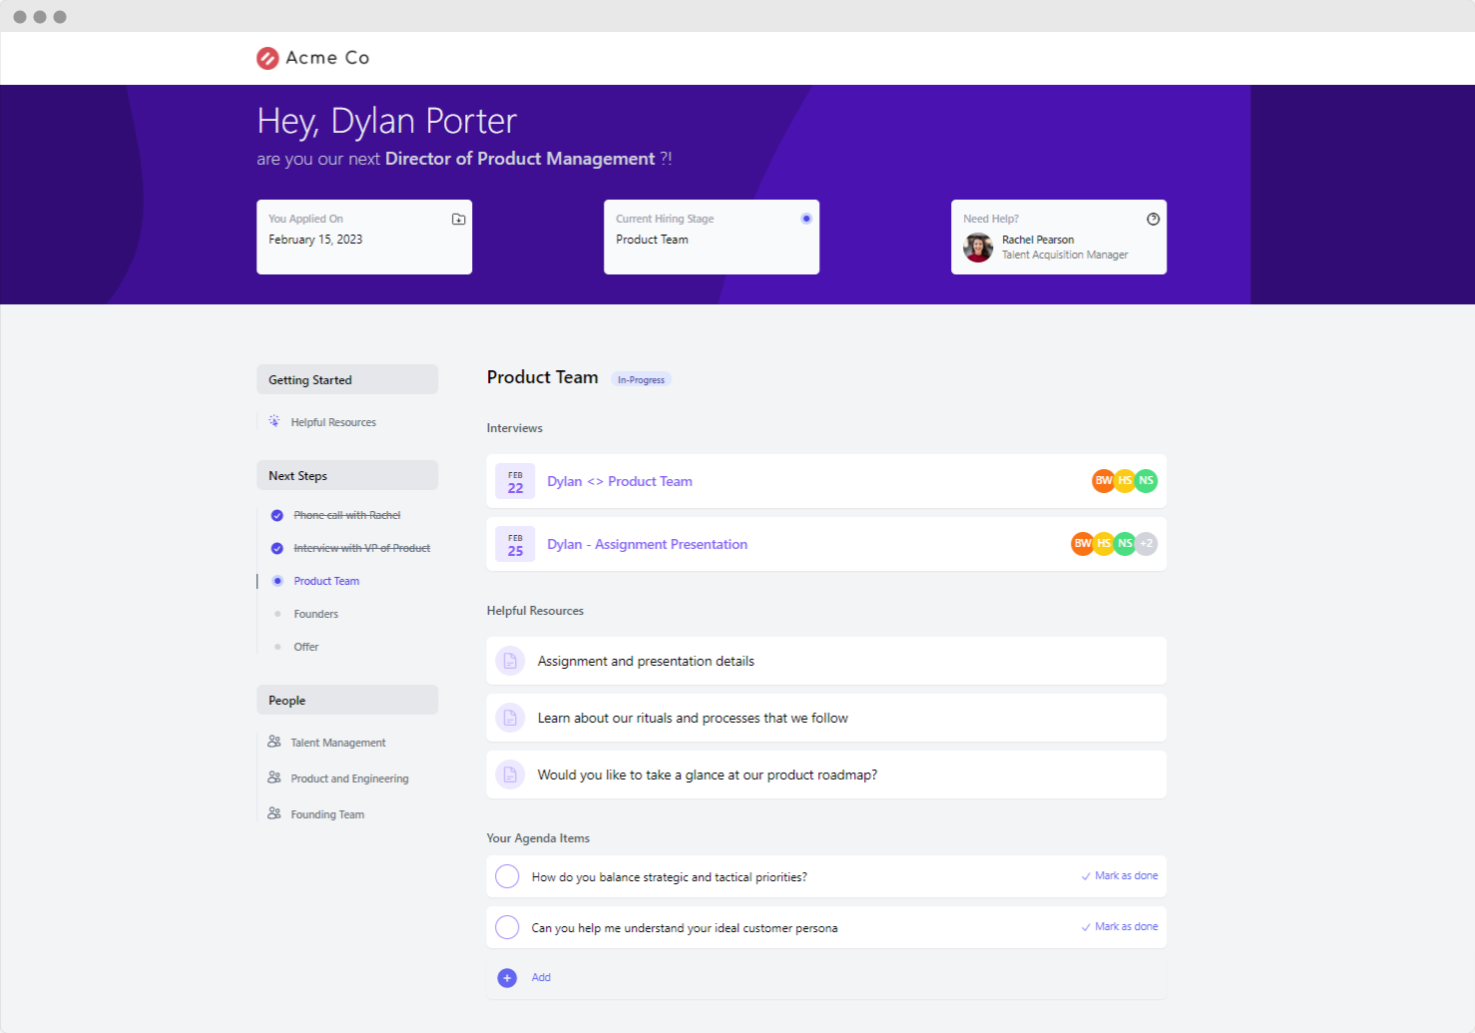Click NS avatar on Dylan <> Product Team row
This screenshot has width=1475, height=1033.
pyautogui.click(x=1147, y=481)
